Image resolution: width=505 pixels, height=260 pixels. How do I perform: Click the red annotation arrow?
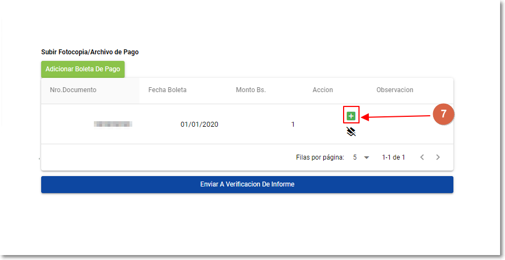(395, 116)
